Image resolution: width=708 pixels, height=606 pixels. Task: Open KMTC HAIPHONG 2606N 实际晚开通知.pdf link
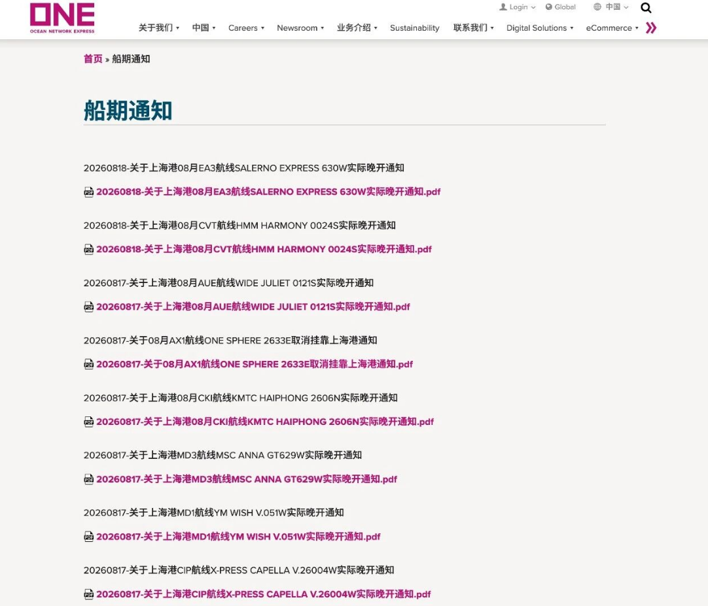tap(264, 422)
